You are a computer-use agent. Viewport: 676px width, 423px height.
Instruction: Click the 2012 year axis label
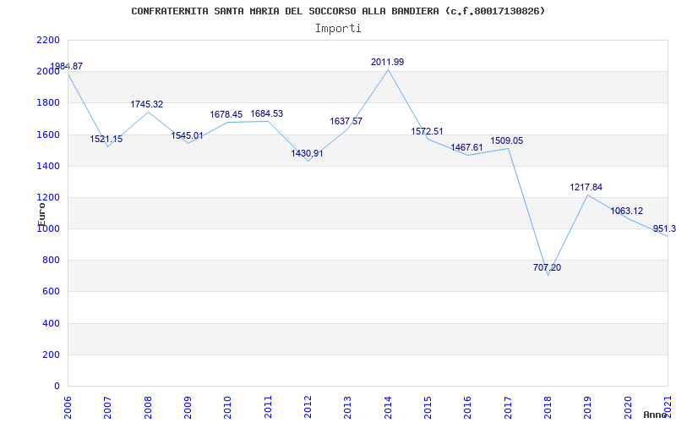click(308, 407)
